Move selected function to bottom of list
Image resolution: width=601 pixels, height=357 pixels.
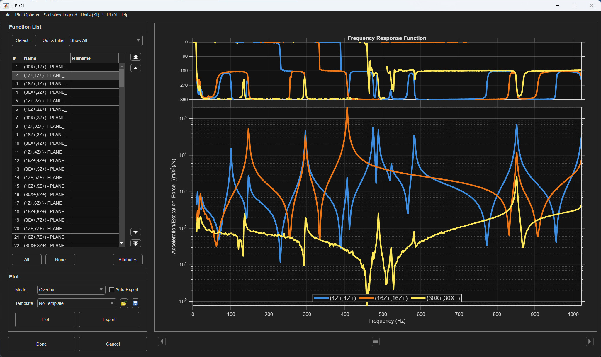point(135,244)
